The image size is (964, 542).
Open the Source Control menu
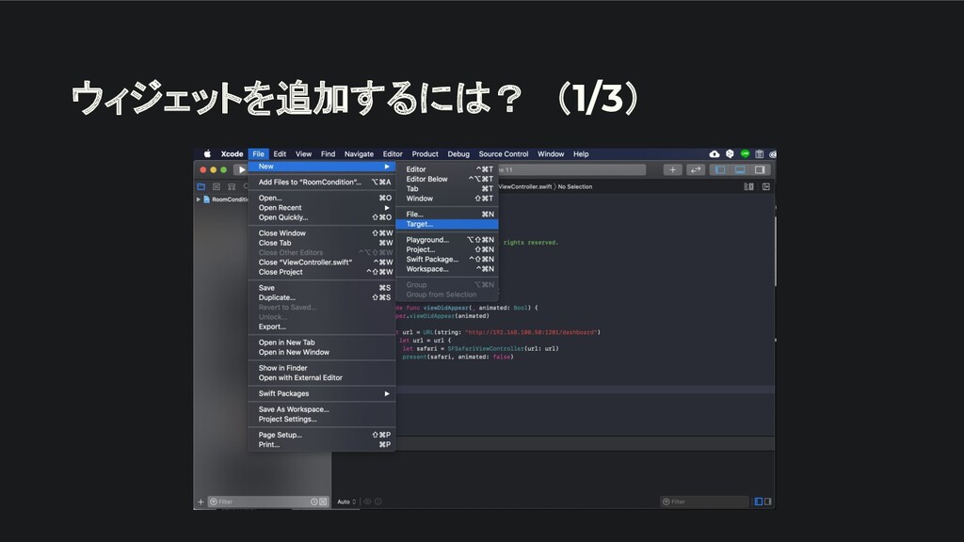[x=504, y=154]
